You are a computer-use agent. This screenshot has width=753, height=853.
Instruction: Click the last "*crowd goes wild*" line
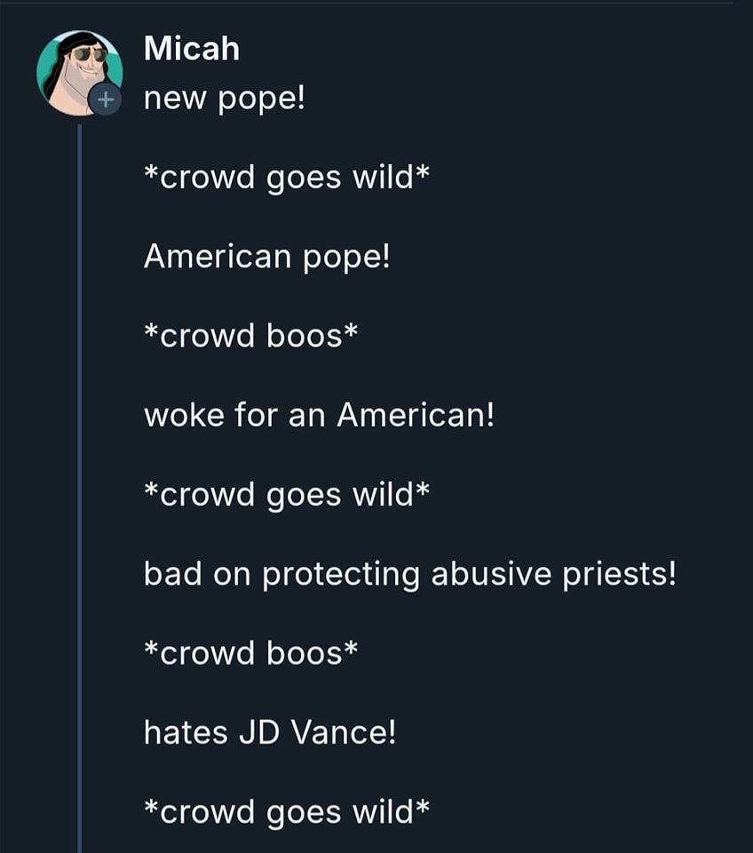[x=286, y=812]
